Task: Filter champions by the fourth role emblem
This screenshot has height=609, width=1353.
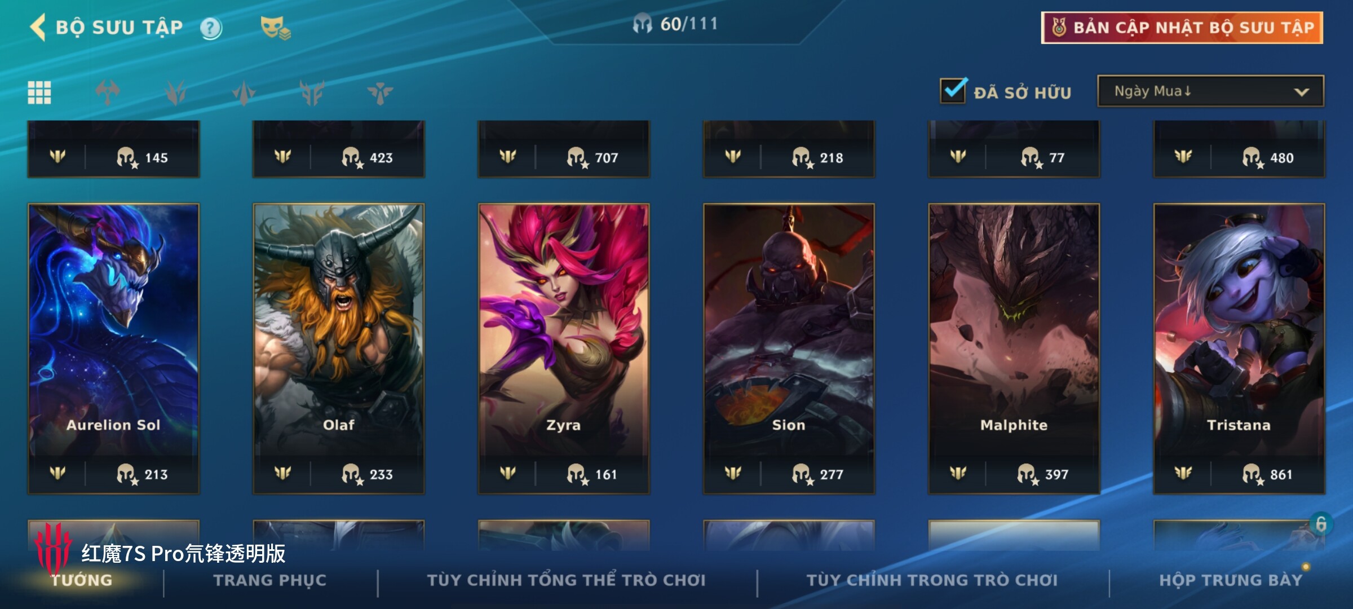Action: (x=312, y=92)
